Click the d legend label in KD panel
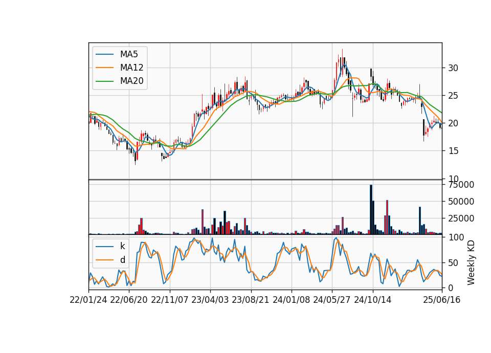The width and height of the screenshot is (491, 353). 123,260
